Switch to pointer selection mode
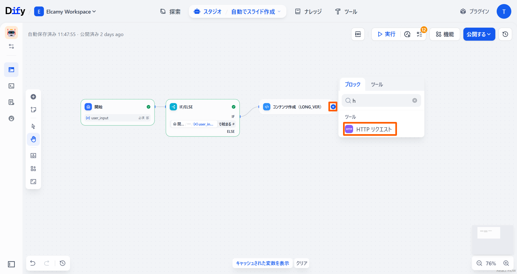 click(x=33, y=126)
